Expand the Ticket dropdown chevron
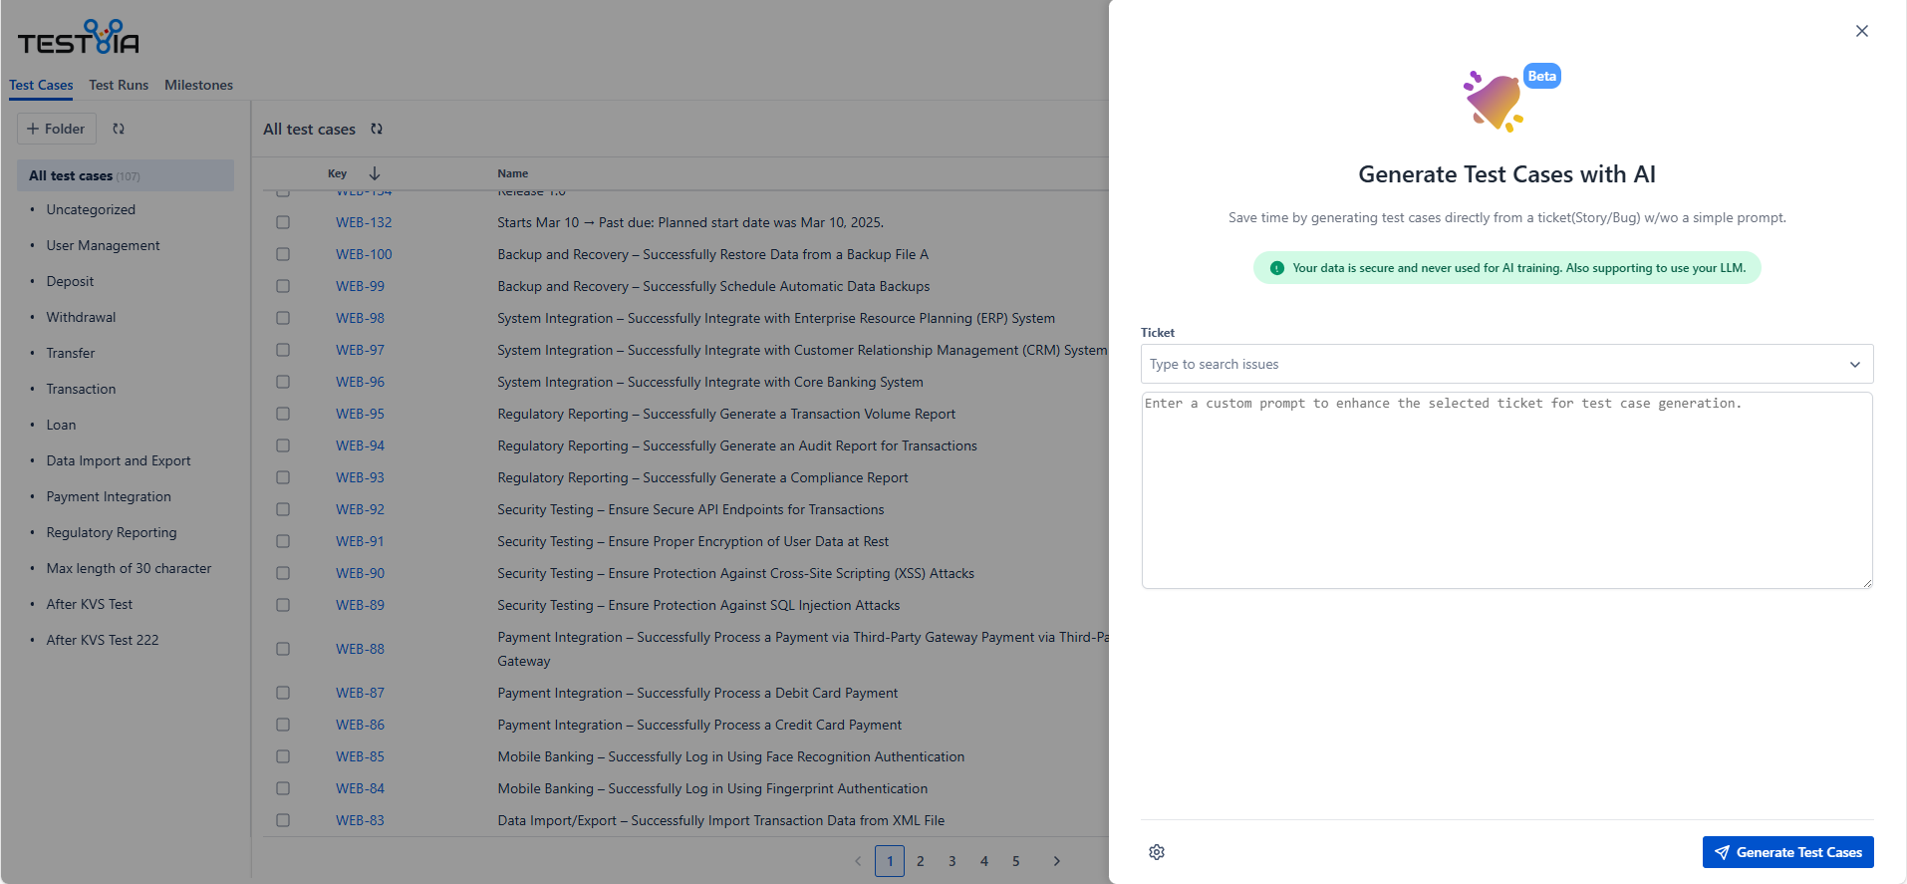Screen dimensions: 1907x884 [x=1854, y=364]
